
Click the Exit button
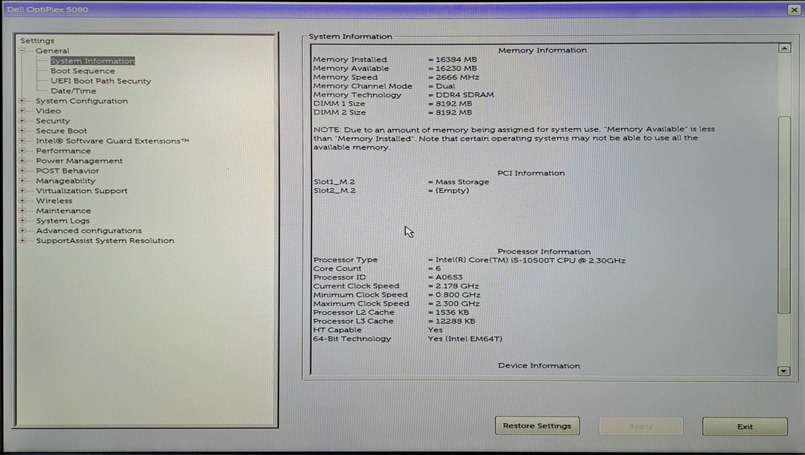745,426
